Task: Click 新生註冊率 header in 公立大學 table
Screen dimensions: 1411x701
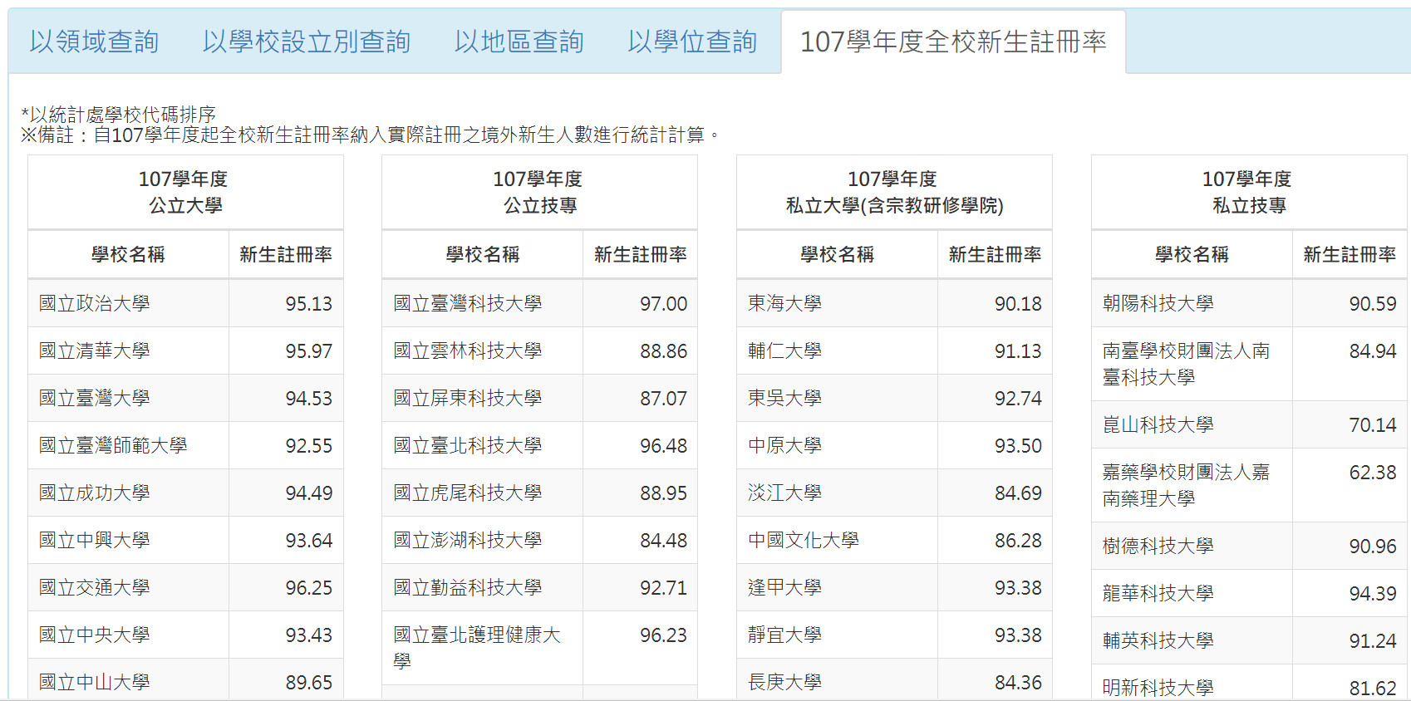Action: click(x=286, y=254)
